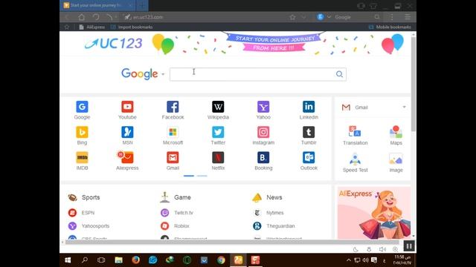Image resolution: width=476 pixels, height=267 pixels.
Task: Open the Image tool
Action: (396, 163)
